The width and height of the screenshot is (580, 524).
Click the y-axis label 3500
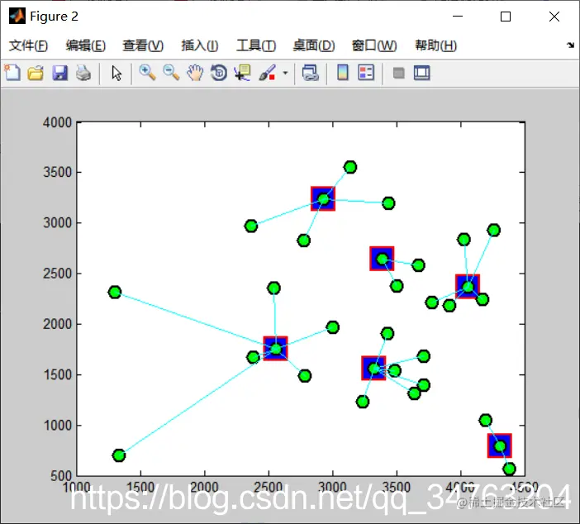click(57, 173)
